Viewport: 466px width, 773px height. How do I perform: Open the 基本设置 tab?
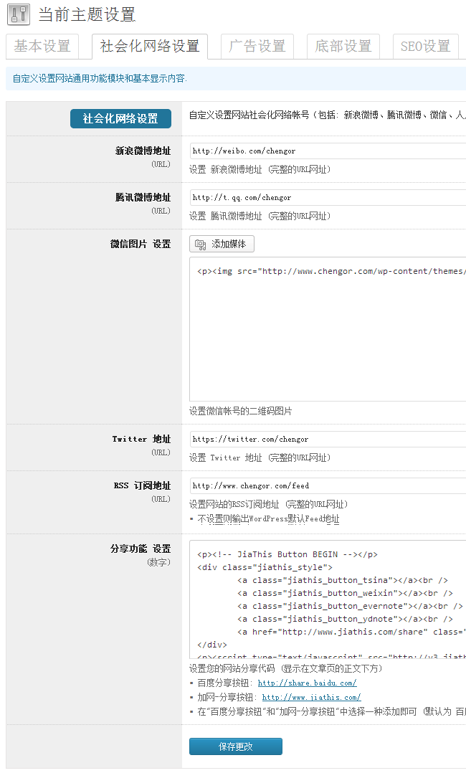tap(42, 47)
